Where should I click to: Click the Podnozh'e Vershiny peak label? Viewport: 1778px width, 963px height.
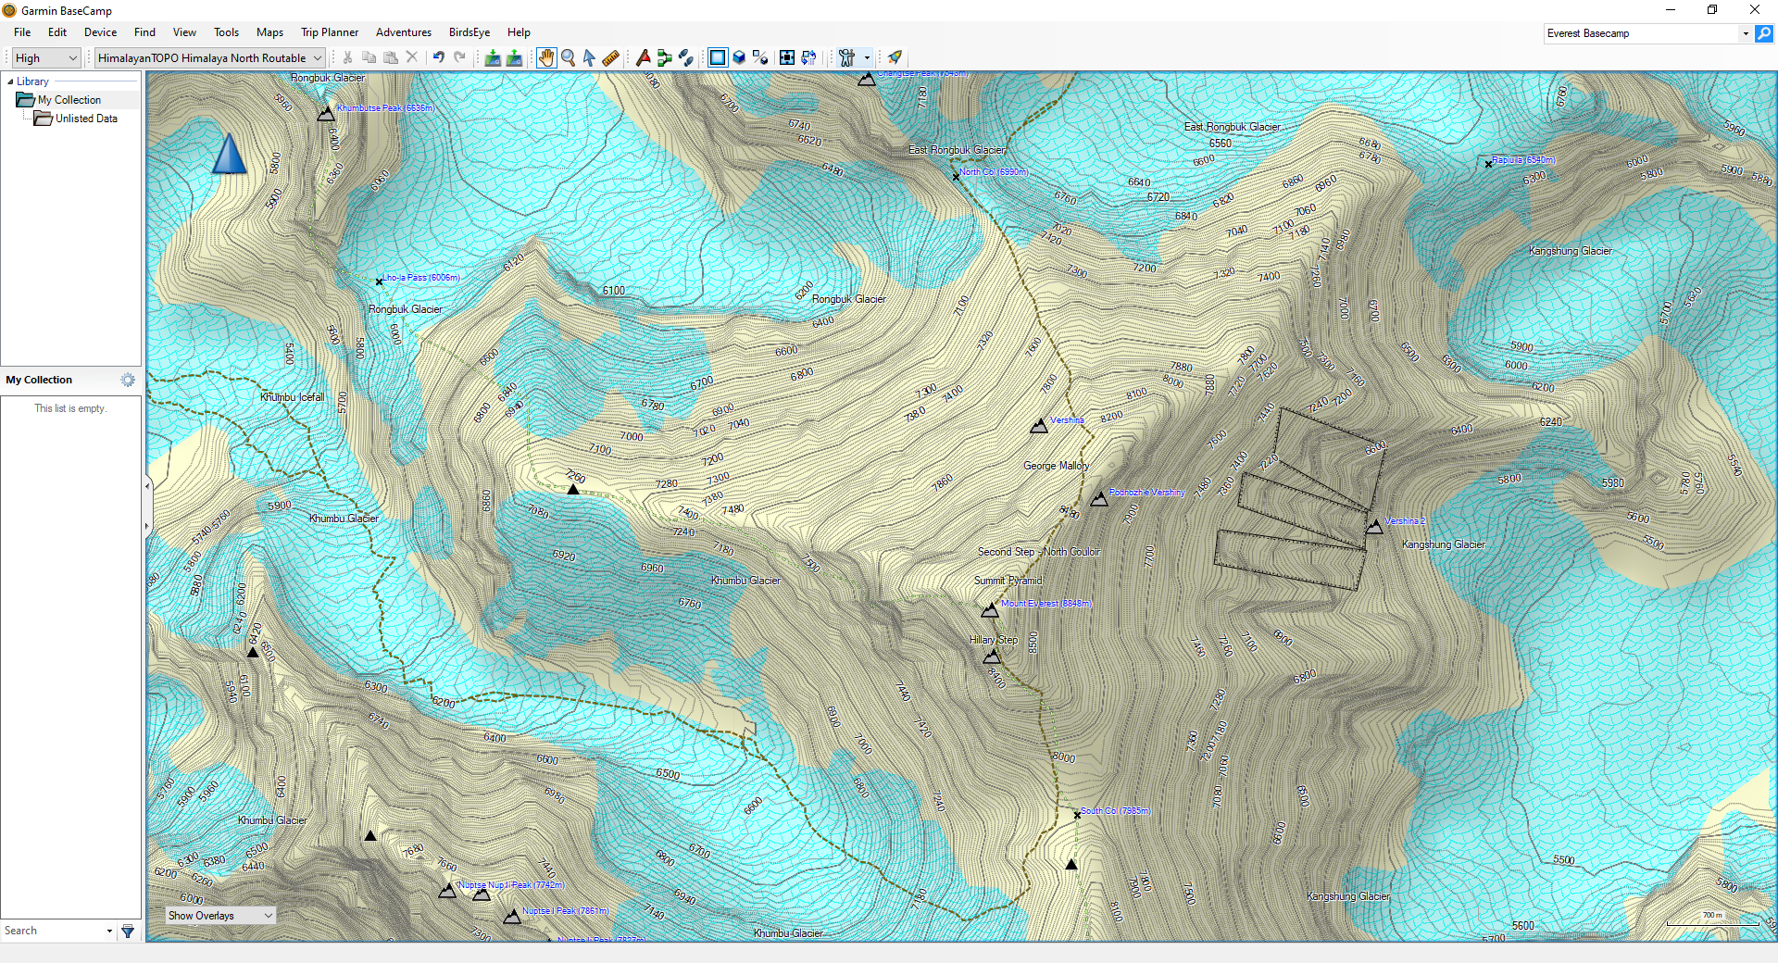tap(1146, 493)
